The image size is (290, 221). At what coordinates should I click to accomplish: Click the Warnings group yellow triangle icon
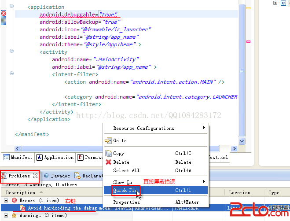[14, 215]
